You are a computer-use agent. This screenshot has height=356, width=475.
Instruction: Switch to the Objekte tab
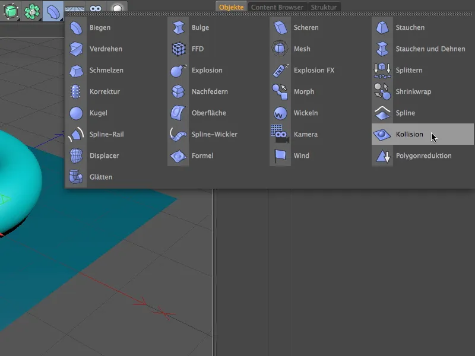[x=232, y=7]
